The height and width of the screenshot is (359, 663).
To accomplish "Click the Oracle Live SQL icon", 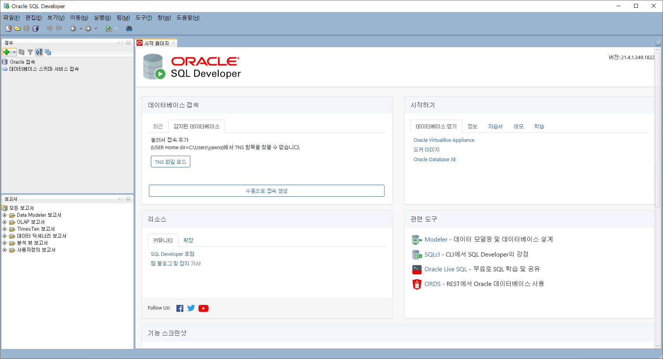I will pos(417,269).
